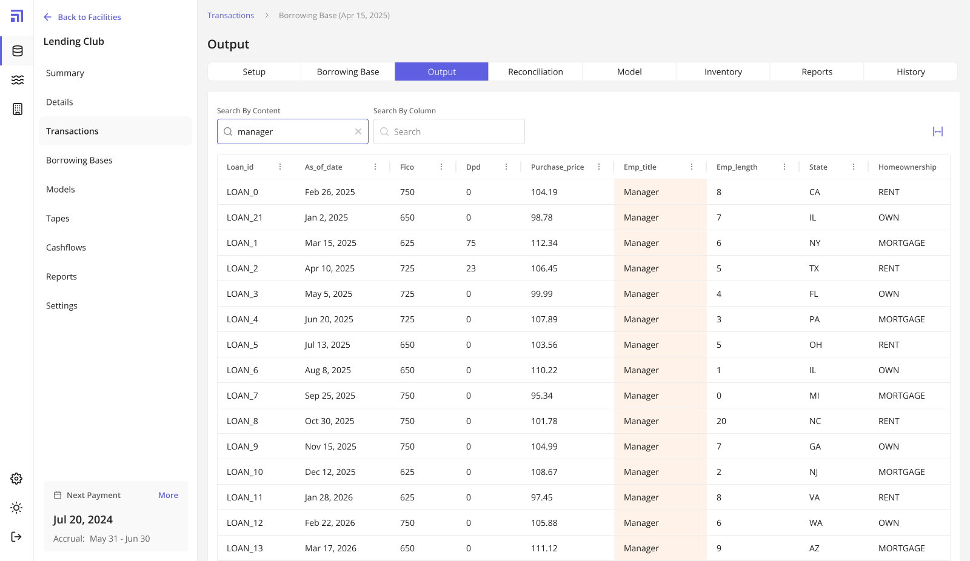The width and height of the screenshot is (970, 561).
Task: Open Loan_id column options menu
Action: click(x=280, y=167)
